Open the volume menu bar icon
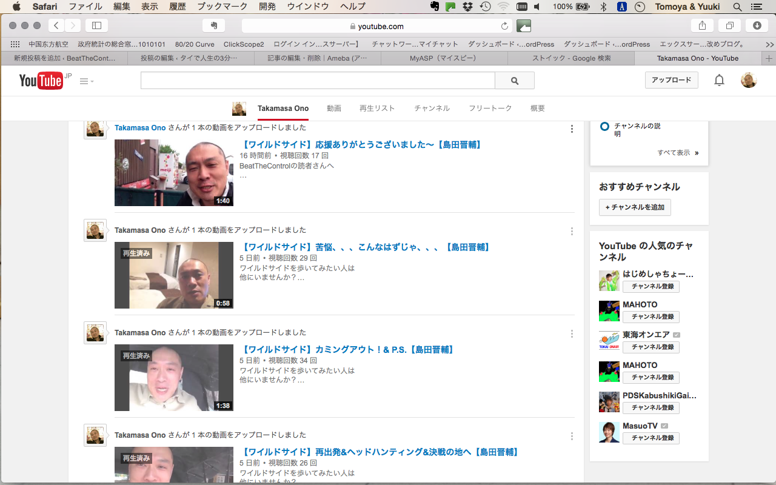776x485 pixels. click(x=537, y=7)
